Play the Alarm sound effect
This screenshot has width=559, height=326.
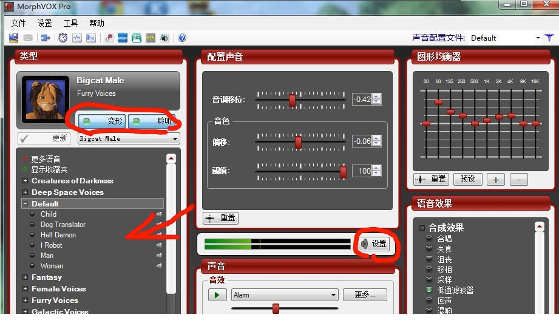(217, 295)
